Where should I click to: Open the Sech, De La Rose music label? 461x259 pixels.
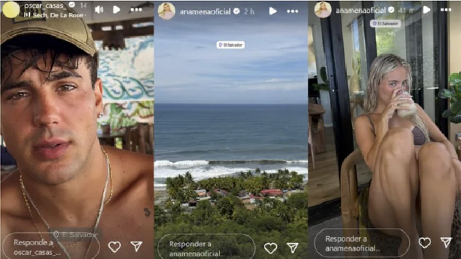coord(55,15)
